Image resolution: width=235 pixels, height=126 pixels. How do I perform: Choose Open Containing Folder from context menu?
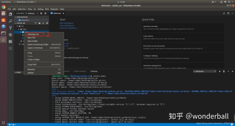coord(44,44)
